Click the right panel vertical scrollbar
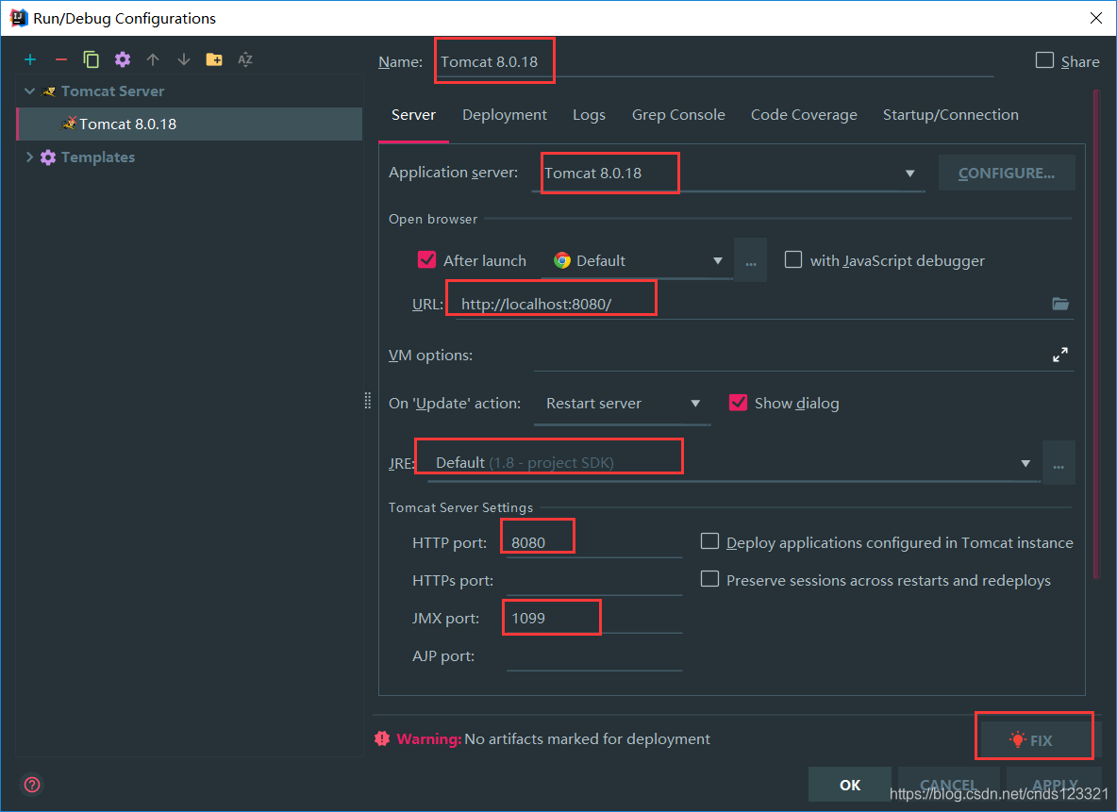 (x=1097, y=334)
